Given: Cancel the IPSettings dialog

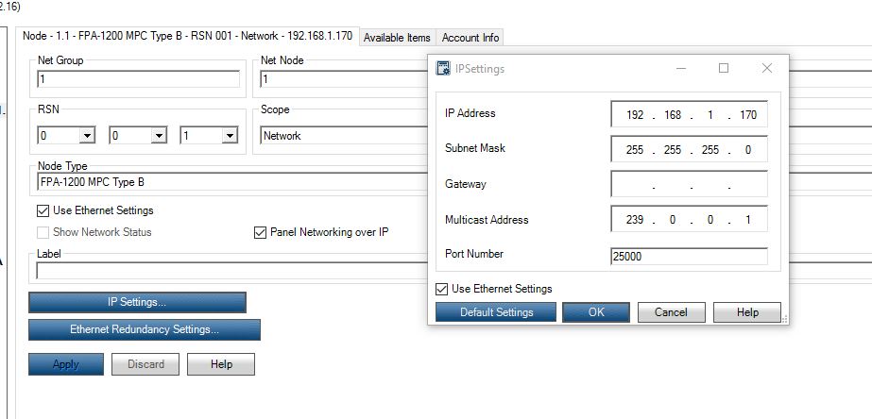Looking at the screenshot, I should point(671,312).
